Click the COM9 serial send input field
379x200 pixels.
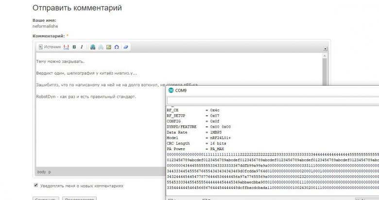(x=272, y=101)
